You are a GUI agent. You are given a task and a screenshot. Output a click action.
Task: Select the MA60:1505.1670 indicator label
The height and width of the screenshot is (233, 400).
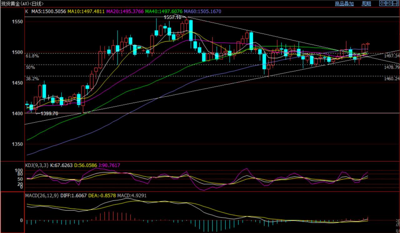[x=202, y=11]
